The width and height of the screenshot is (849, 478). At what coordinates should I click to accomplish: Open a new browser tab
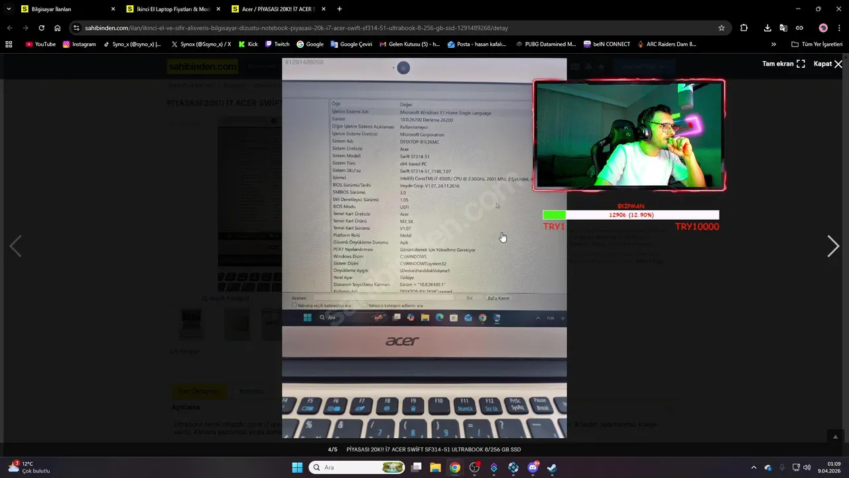click(340, 9)
